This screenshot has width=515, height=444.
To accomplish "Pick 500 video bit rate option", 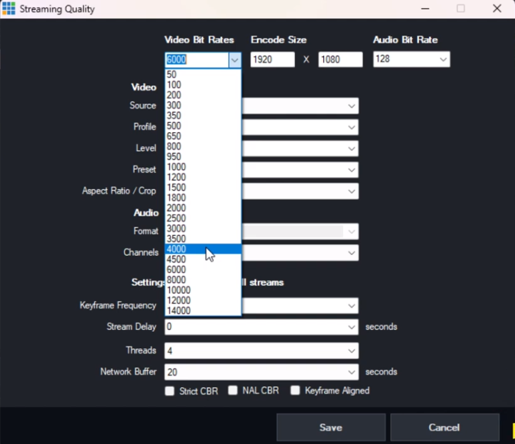I will pos(203,126).
